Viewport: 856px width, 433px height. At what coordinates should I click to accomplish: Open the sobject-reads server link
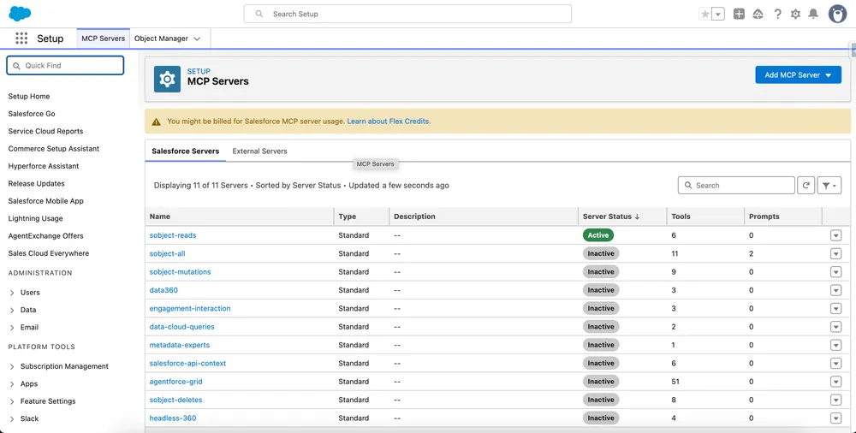(173, 235)
